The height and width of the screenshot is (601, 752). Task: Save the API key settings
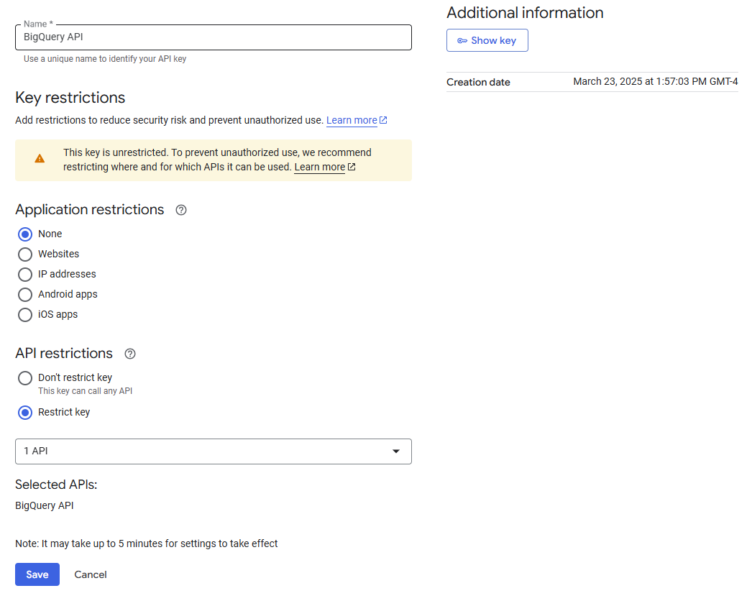[x=37, y=574]
